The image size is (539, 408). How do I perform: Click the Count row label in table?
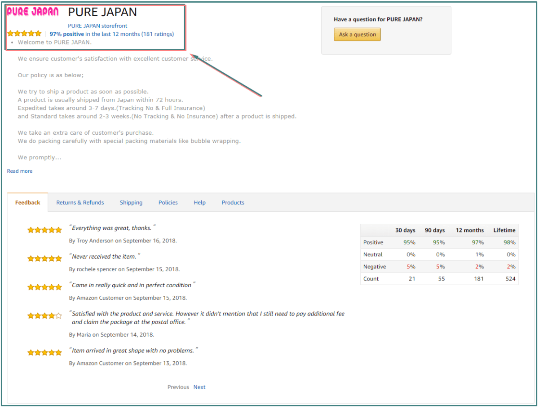371,279
